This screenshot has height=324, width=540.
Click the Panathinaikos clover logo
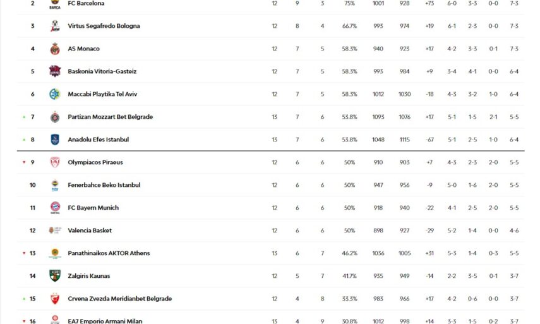(x=55, y=253)
